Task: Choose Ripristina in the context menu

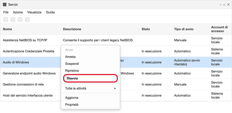Action: (x=90, y=71)
